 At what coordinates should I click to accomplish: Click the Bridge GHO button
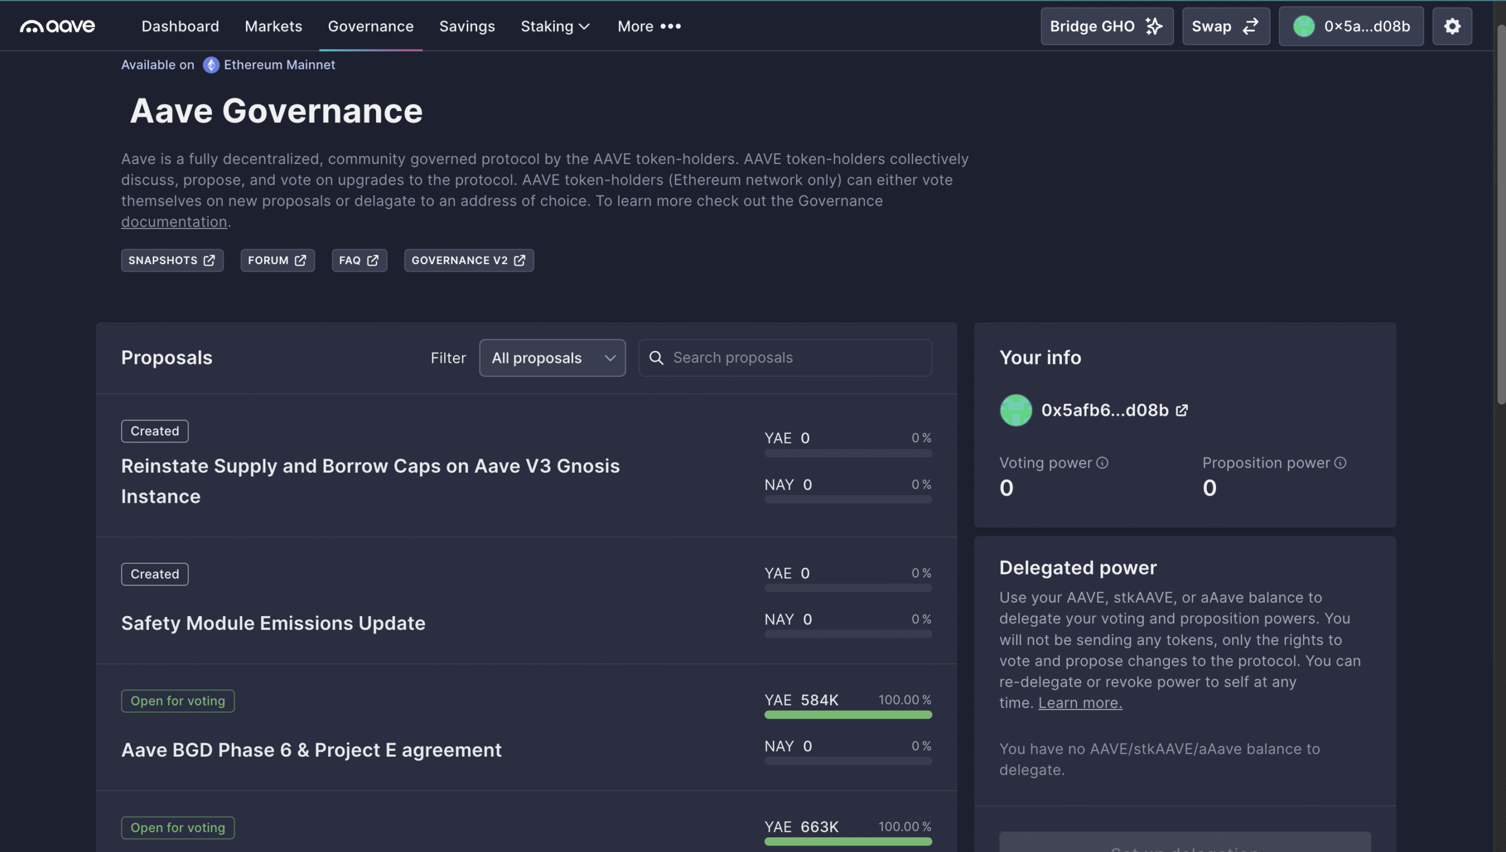coord(1107,26)
